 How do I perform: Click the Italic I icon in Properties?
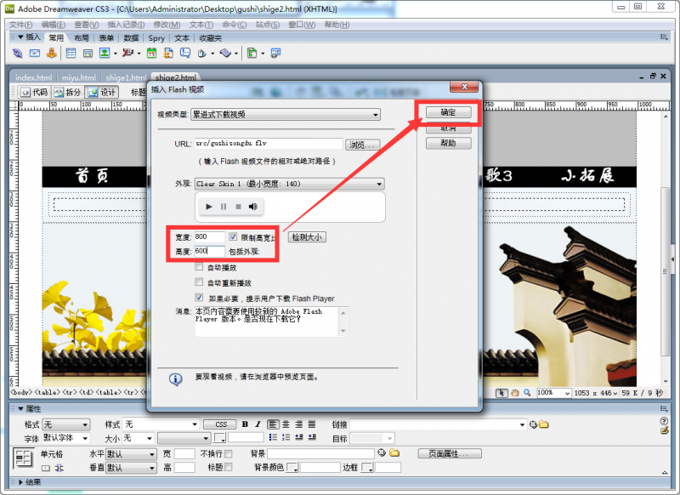click(258, 424)
